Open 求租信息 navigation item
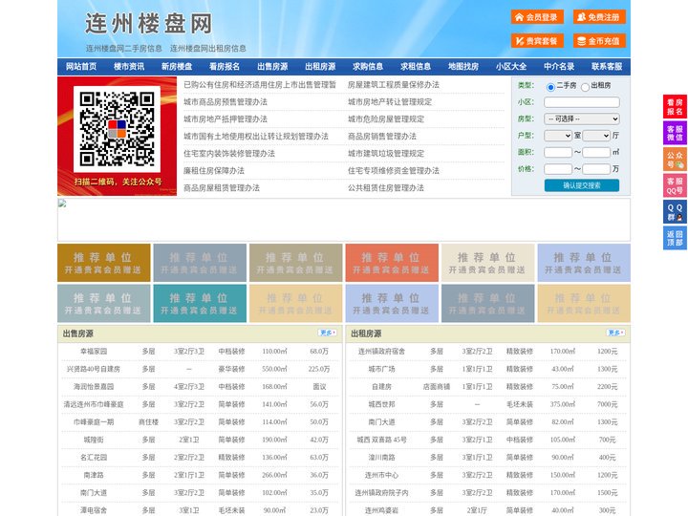This screenshot has height=516, width=688. click(x=416, y=67)
